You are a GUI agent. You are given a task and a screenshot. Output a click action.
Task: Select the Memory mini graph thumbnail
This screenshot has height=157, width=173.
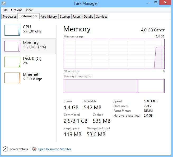[x=12, y=46]
